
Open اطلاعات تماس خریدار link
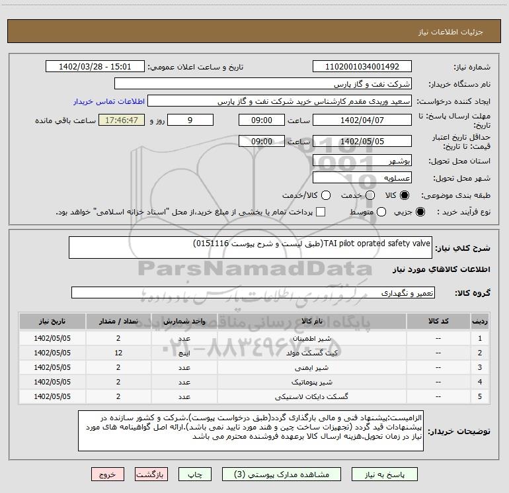click(109, 101)
